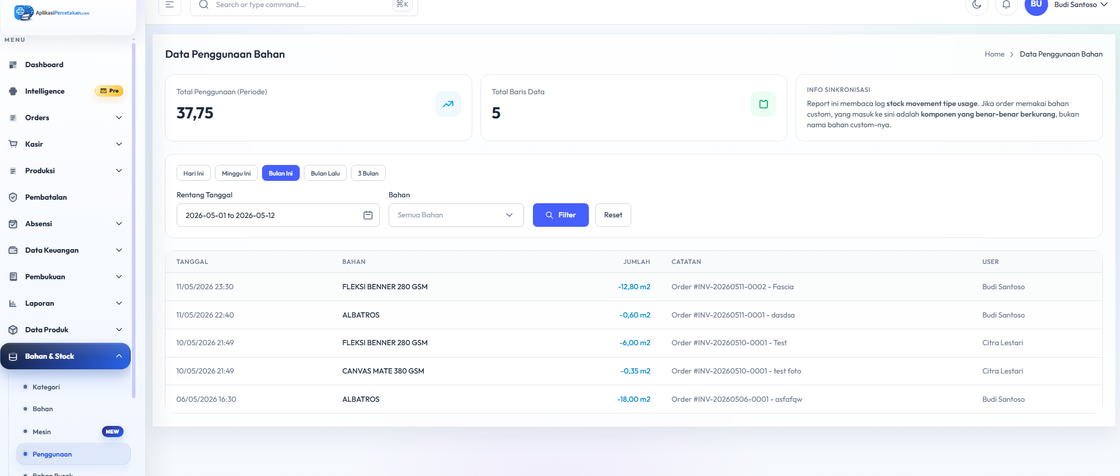Viewport: 1120px width, 476px height.
Task: Click the Pro badge next to Intelligence
Action: pos(110,91)
